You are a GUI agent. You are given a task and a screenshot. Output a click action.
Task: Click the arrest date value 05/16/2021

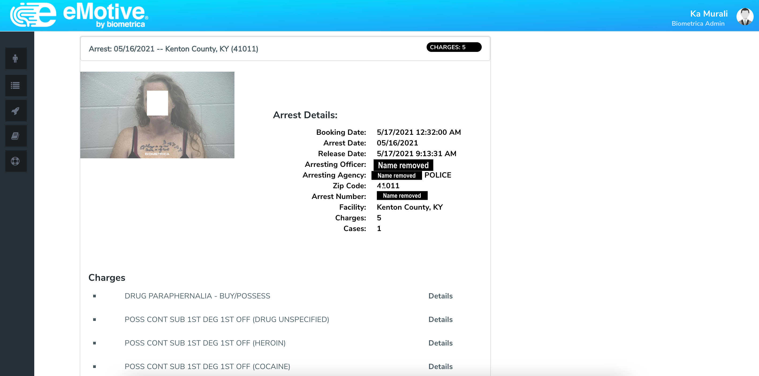click(x=397, y=143)
